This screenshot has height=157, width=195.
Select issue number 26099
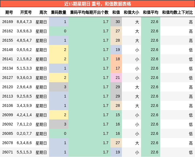(8, 115)
